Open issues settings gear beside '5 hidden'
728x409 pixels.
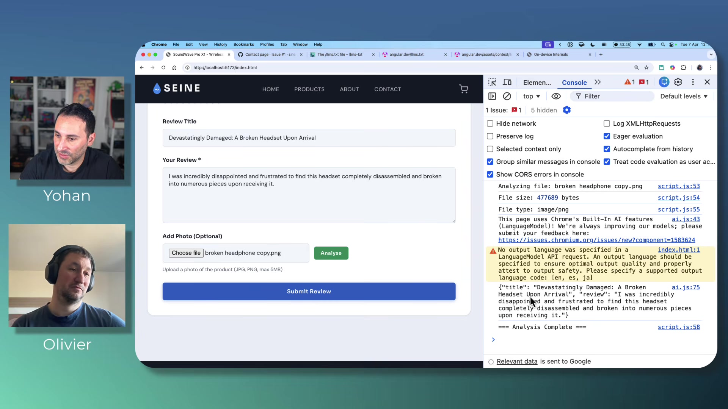click(567, 110)
